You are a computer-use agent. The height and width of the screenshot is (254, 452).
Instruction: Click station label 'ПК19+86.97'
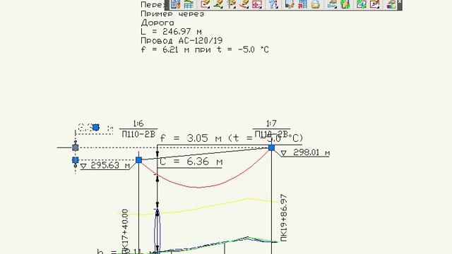pyautogui.click(x=284, y=218)
